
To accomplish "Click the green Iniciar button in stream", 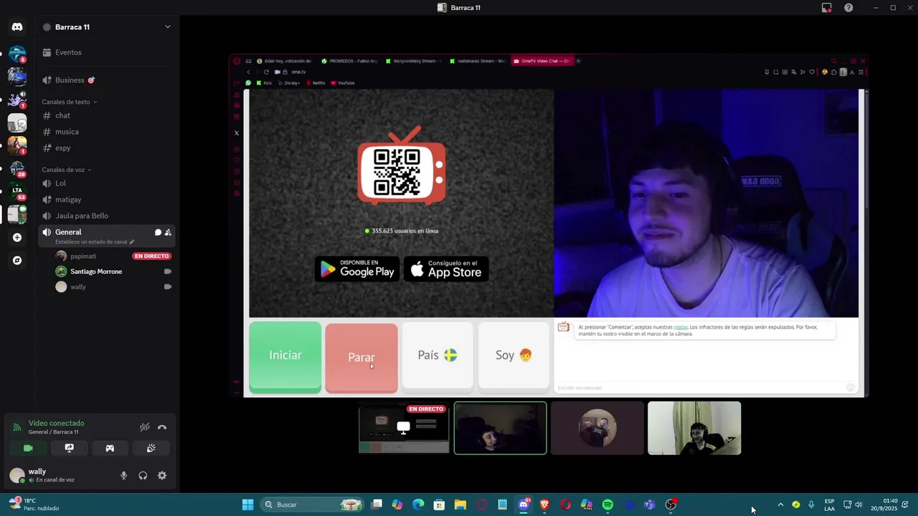I will tap(285, 356).
